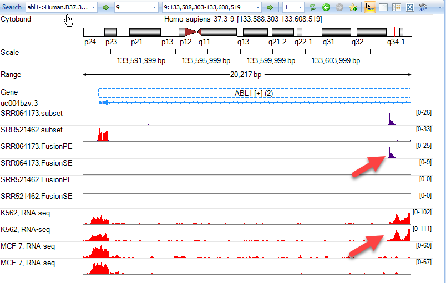Image resolution: width=446 pixels, height=283 pixels.
Task: Click the ABL1 [+] (2) gene box
Action: (x=254, y=93)
